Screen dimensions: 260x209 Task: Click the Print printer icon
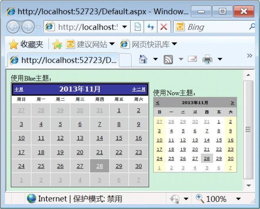tap(208, 59)
